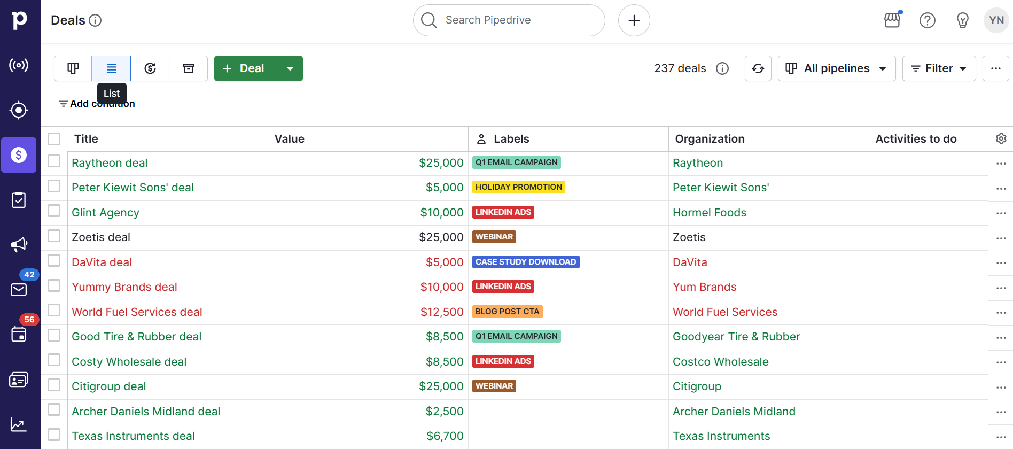Click the refresh deals button
The width and height of the screenshot is (1013, 449).
point(758,68)
